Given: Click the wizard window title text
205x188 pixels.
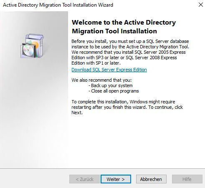Looking at the screenshot, I should tap(58, 5).
